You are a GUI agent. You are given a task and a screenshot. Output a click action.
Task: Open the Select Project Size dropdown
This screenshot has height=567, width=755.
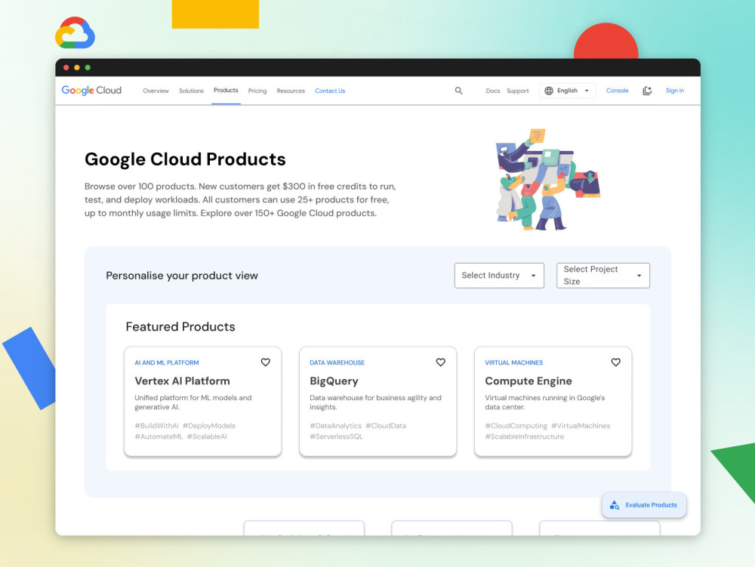coord(602,276)
